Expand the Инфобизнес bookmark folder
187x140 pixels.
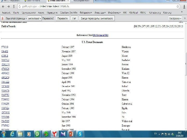click(x=114, y=12)
